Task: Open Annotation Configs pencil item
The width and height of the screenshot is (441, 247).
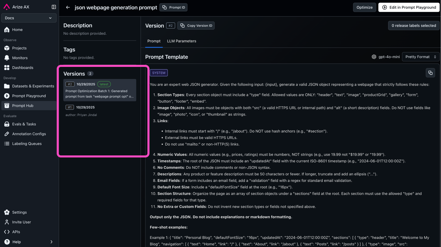Action: pos(29,134)
